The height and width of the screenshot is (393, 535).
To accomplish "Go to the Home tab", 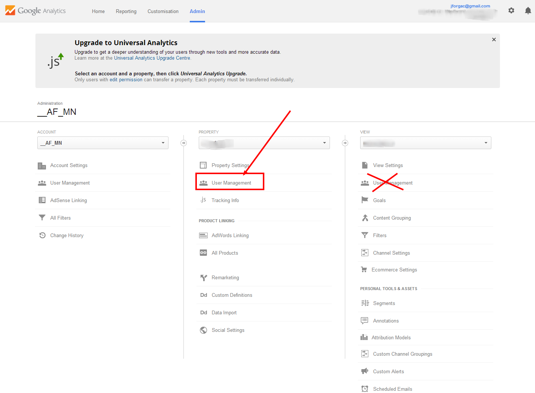I will [98, 11].
